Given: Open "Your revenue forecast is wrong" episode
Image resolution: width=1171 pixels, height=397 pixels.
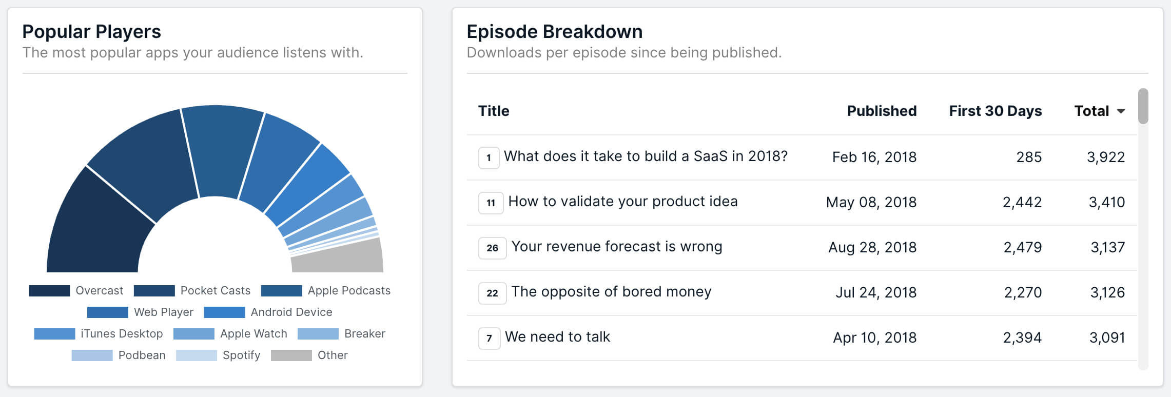Looking at the screenshot, I should pyautogui.click(x=616, y=247).
